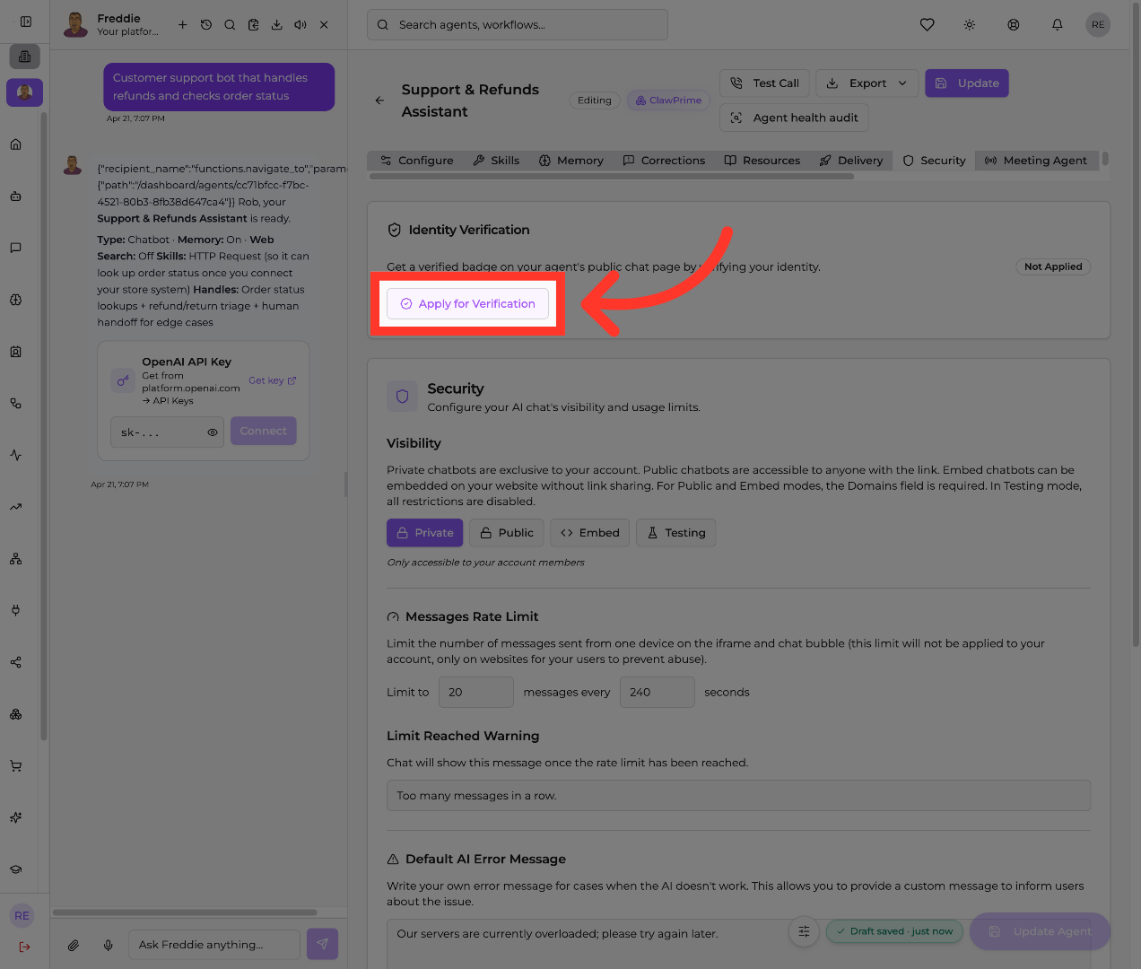
Task: Start a new Freddie chat with plus icon
Action: pyautogui.click(x=183, y=25)
